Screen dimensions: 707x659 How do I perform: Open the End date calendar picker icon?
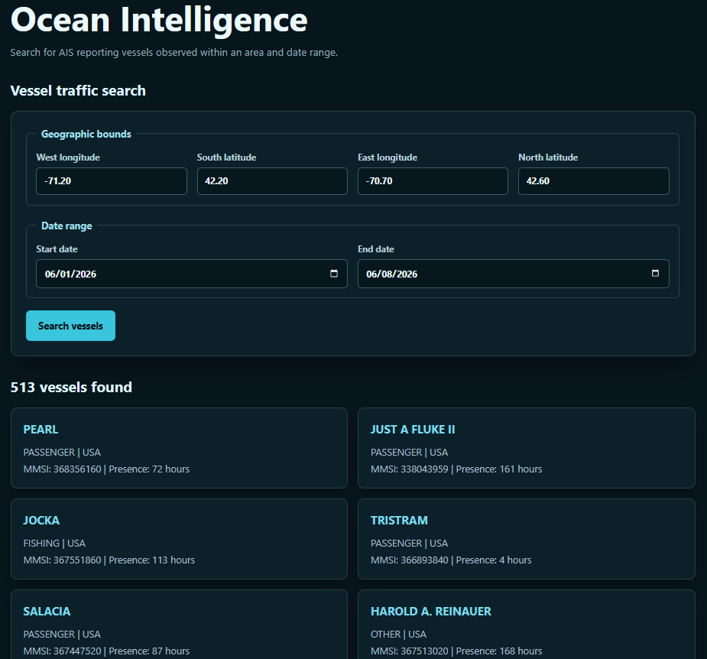click(x=655, y=274)
